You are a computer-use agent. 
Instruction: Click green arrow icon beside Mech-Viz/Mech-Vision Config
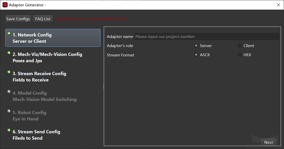point(9,53)
